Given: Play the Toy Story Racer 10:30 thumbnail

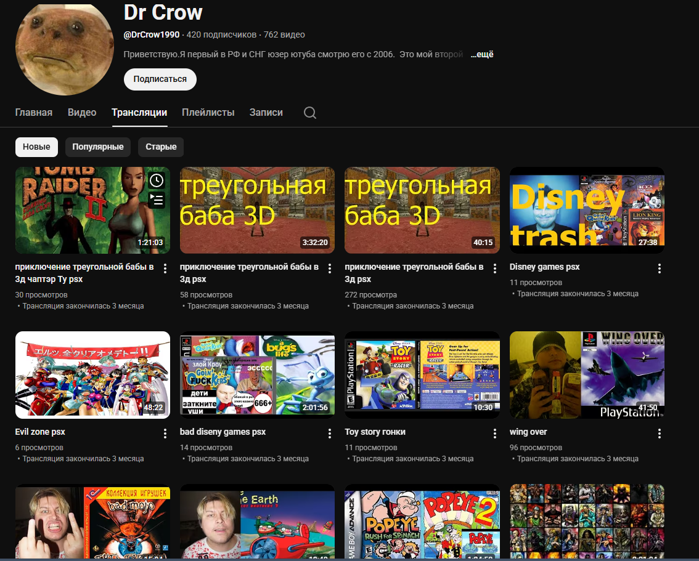Looking at the screenshot, I should (422, 375).
